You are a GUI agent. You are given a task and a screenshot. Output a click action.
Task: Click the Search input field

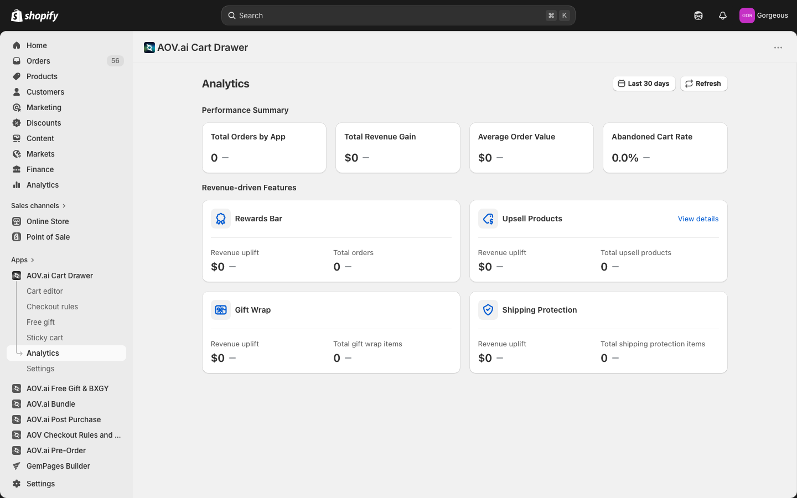[x=398, y=15]
